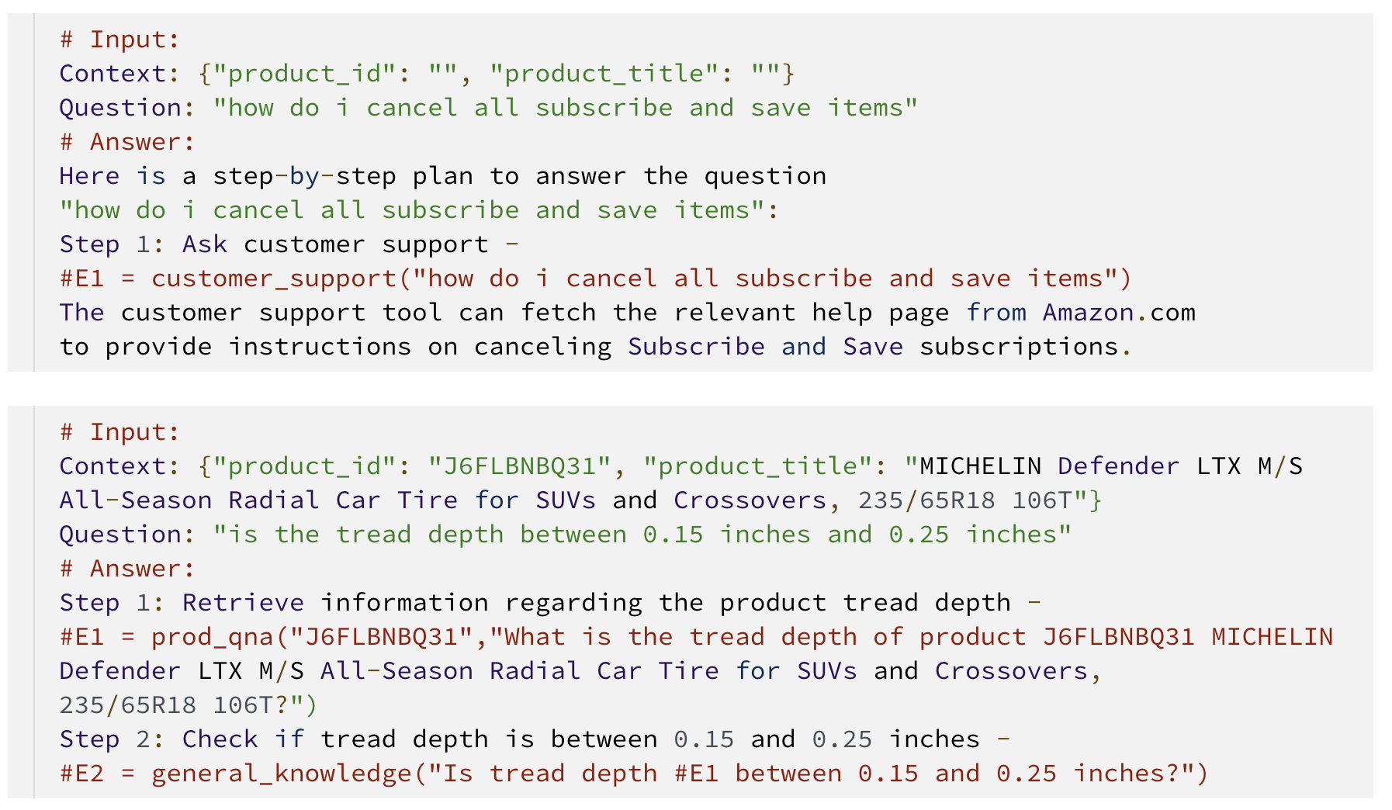The width and height of the screenshot is (1392, 810).
Task: Click the "# Answer:" comment in second code block
Action: [x=127, y=569]
